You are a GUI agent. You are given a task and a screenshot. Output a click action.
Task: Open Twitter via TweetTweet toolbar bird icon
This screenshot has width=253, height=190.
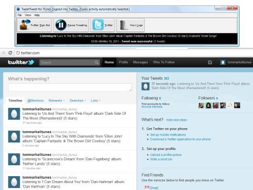pos(102,25)
